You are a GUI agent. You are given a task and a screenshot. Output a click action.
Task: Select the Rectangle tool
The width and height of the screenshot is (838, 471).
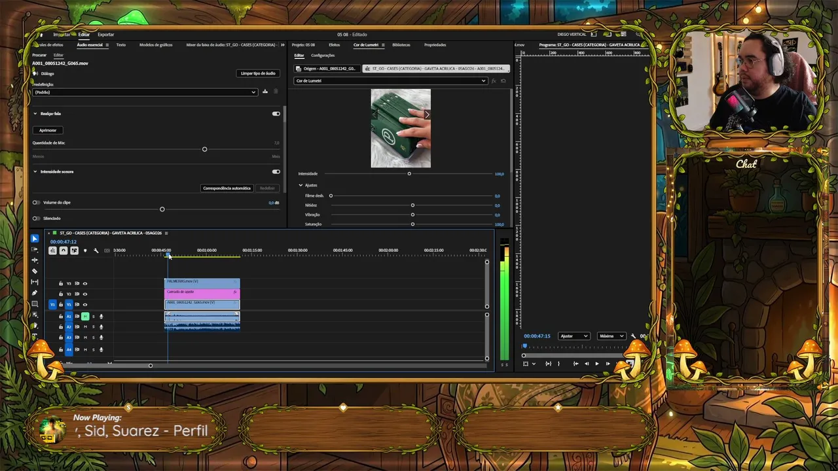tap(35, 304)
